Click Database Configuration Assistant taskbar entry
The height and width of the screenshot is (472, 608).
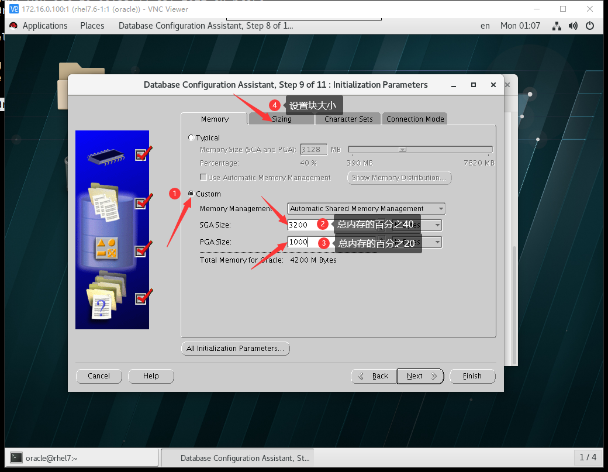coord(237,458)
